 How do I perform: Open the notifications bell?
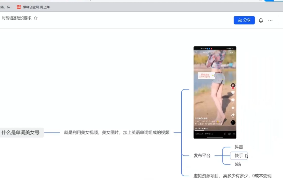click(261, 20)
